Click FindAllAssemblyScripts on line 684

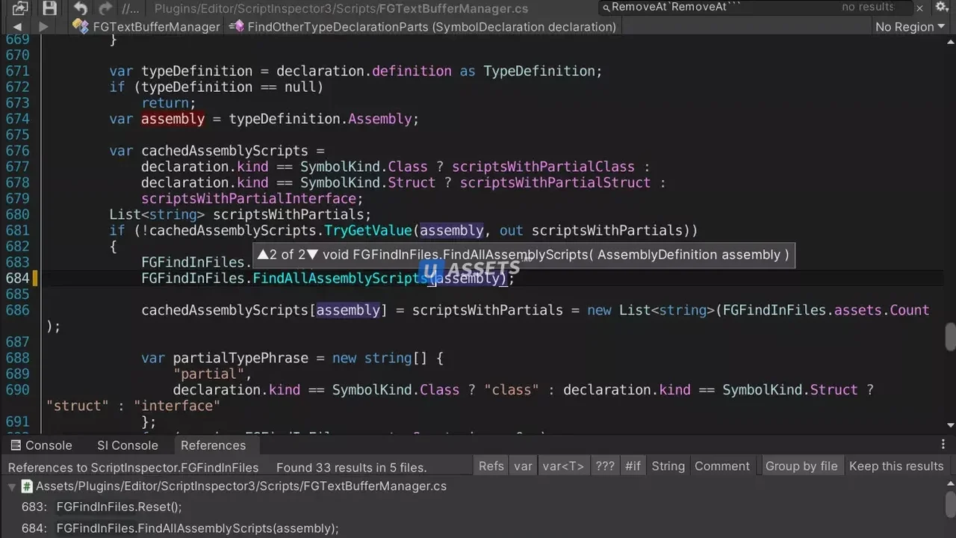[340, 279]
